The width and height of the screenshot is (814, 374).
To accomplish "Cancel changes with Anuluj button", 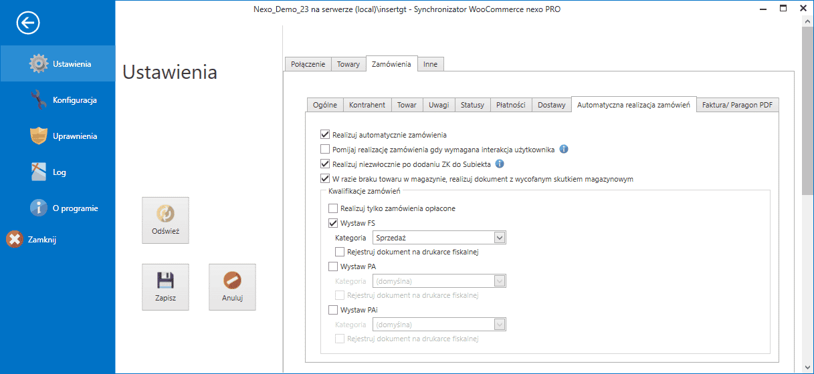I will [232, 287].
